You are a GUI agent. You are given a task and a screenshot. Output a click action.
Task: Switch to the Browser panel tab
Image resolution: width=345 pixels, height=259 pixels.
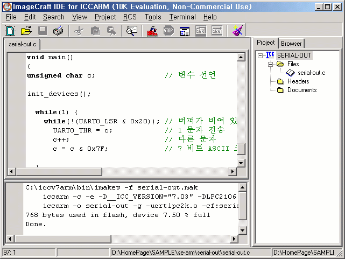tap(291, 44)
